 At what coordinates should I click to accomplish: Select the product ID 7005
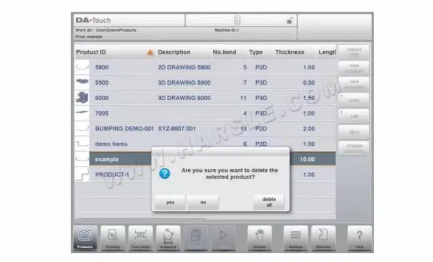(102, 113)
